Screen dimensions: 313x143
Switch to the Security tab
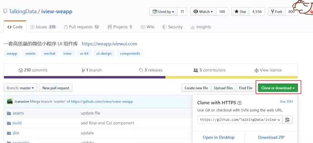coord(172,27)
